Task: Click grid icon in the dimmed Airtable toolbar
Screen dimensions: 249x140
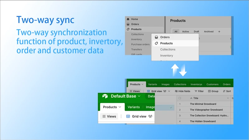Action: pyautogui.click(x=148, y=91)
